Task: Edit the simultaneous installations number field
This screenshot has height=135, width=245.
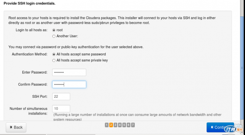Action: coord(61,108)
